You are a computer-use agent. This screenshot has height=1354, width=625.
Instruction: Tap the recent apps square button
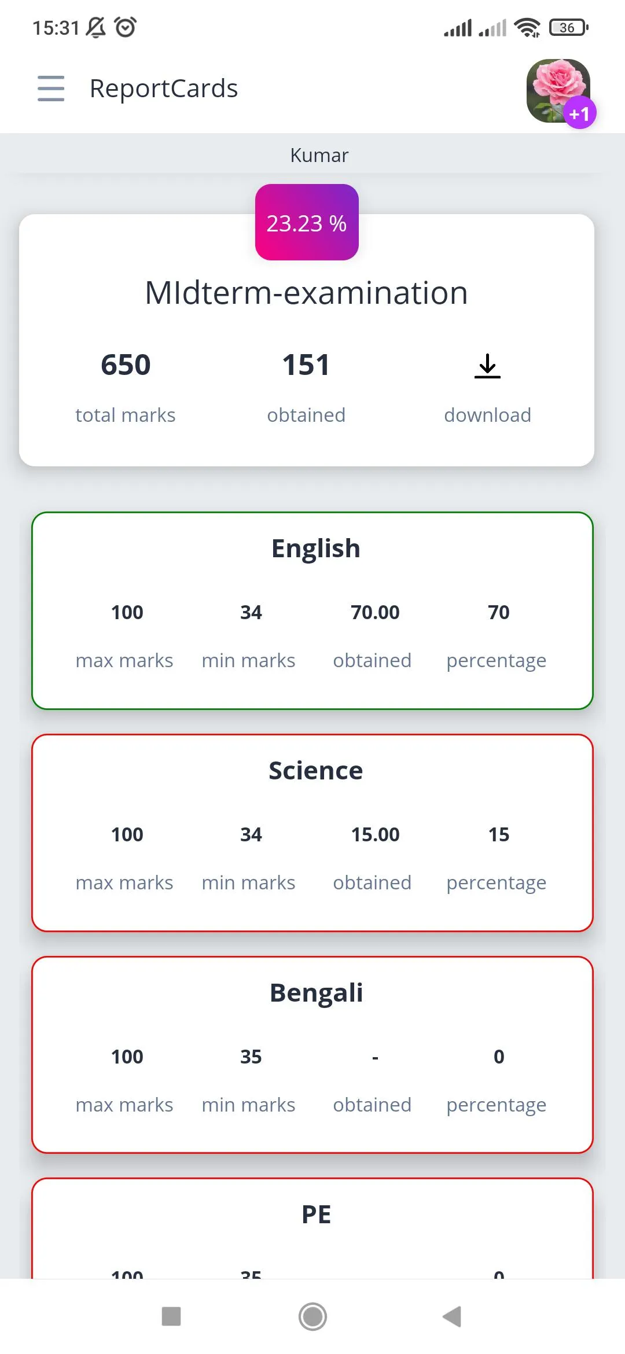(171, 1316)
